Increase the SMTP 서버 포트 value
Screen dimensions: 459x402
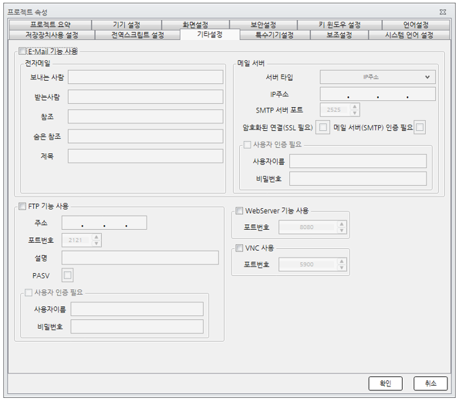coord(354,106)
